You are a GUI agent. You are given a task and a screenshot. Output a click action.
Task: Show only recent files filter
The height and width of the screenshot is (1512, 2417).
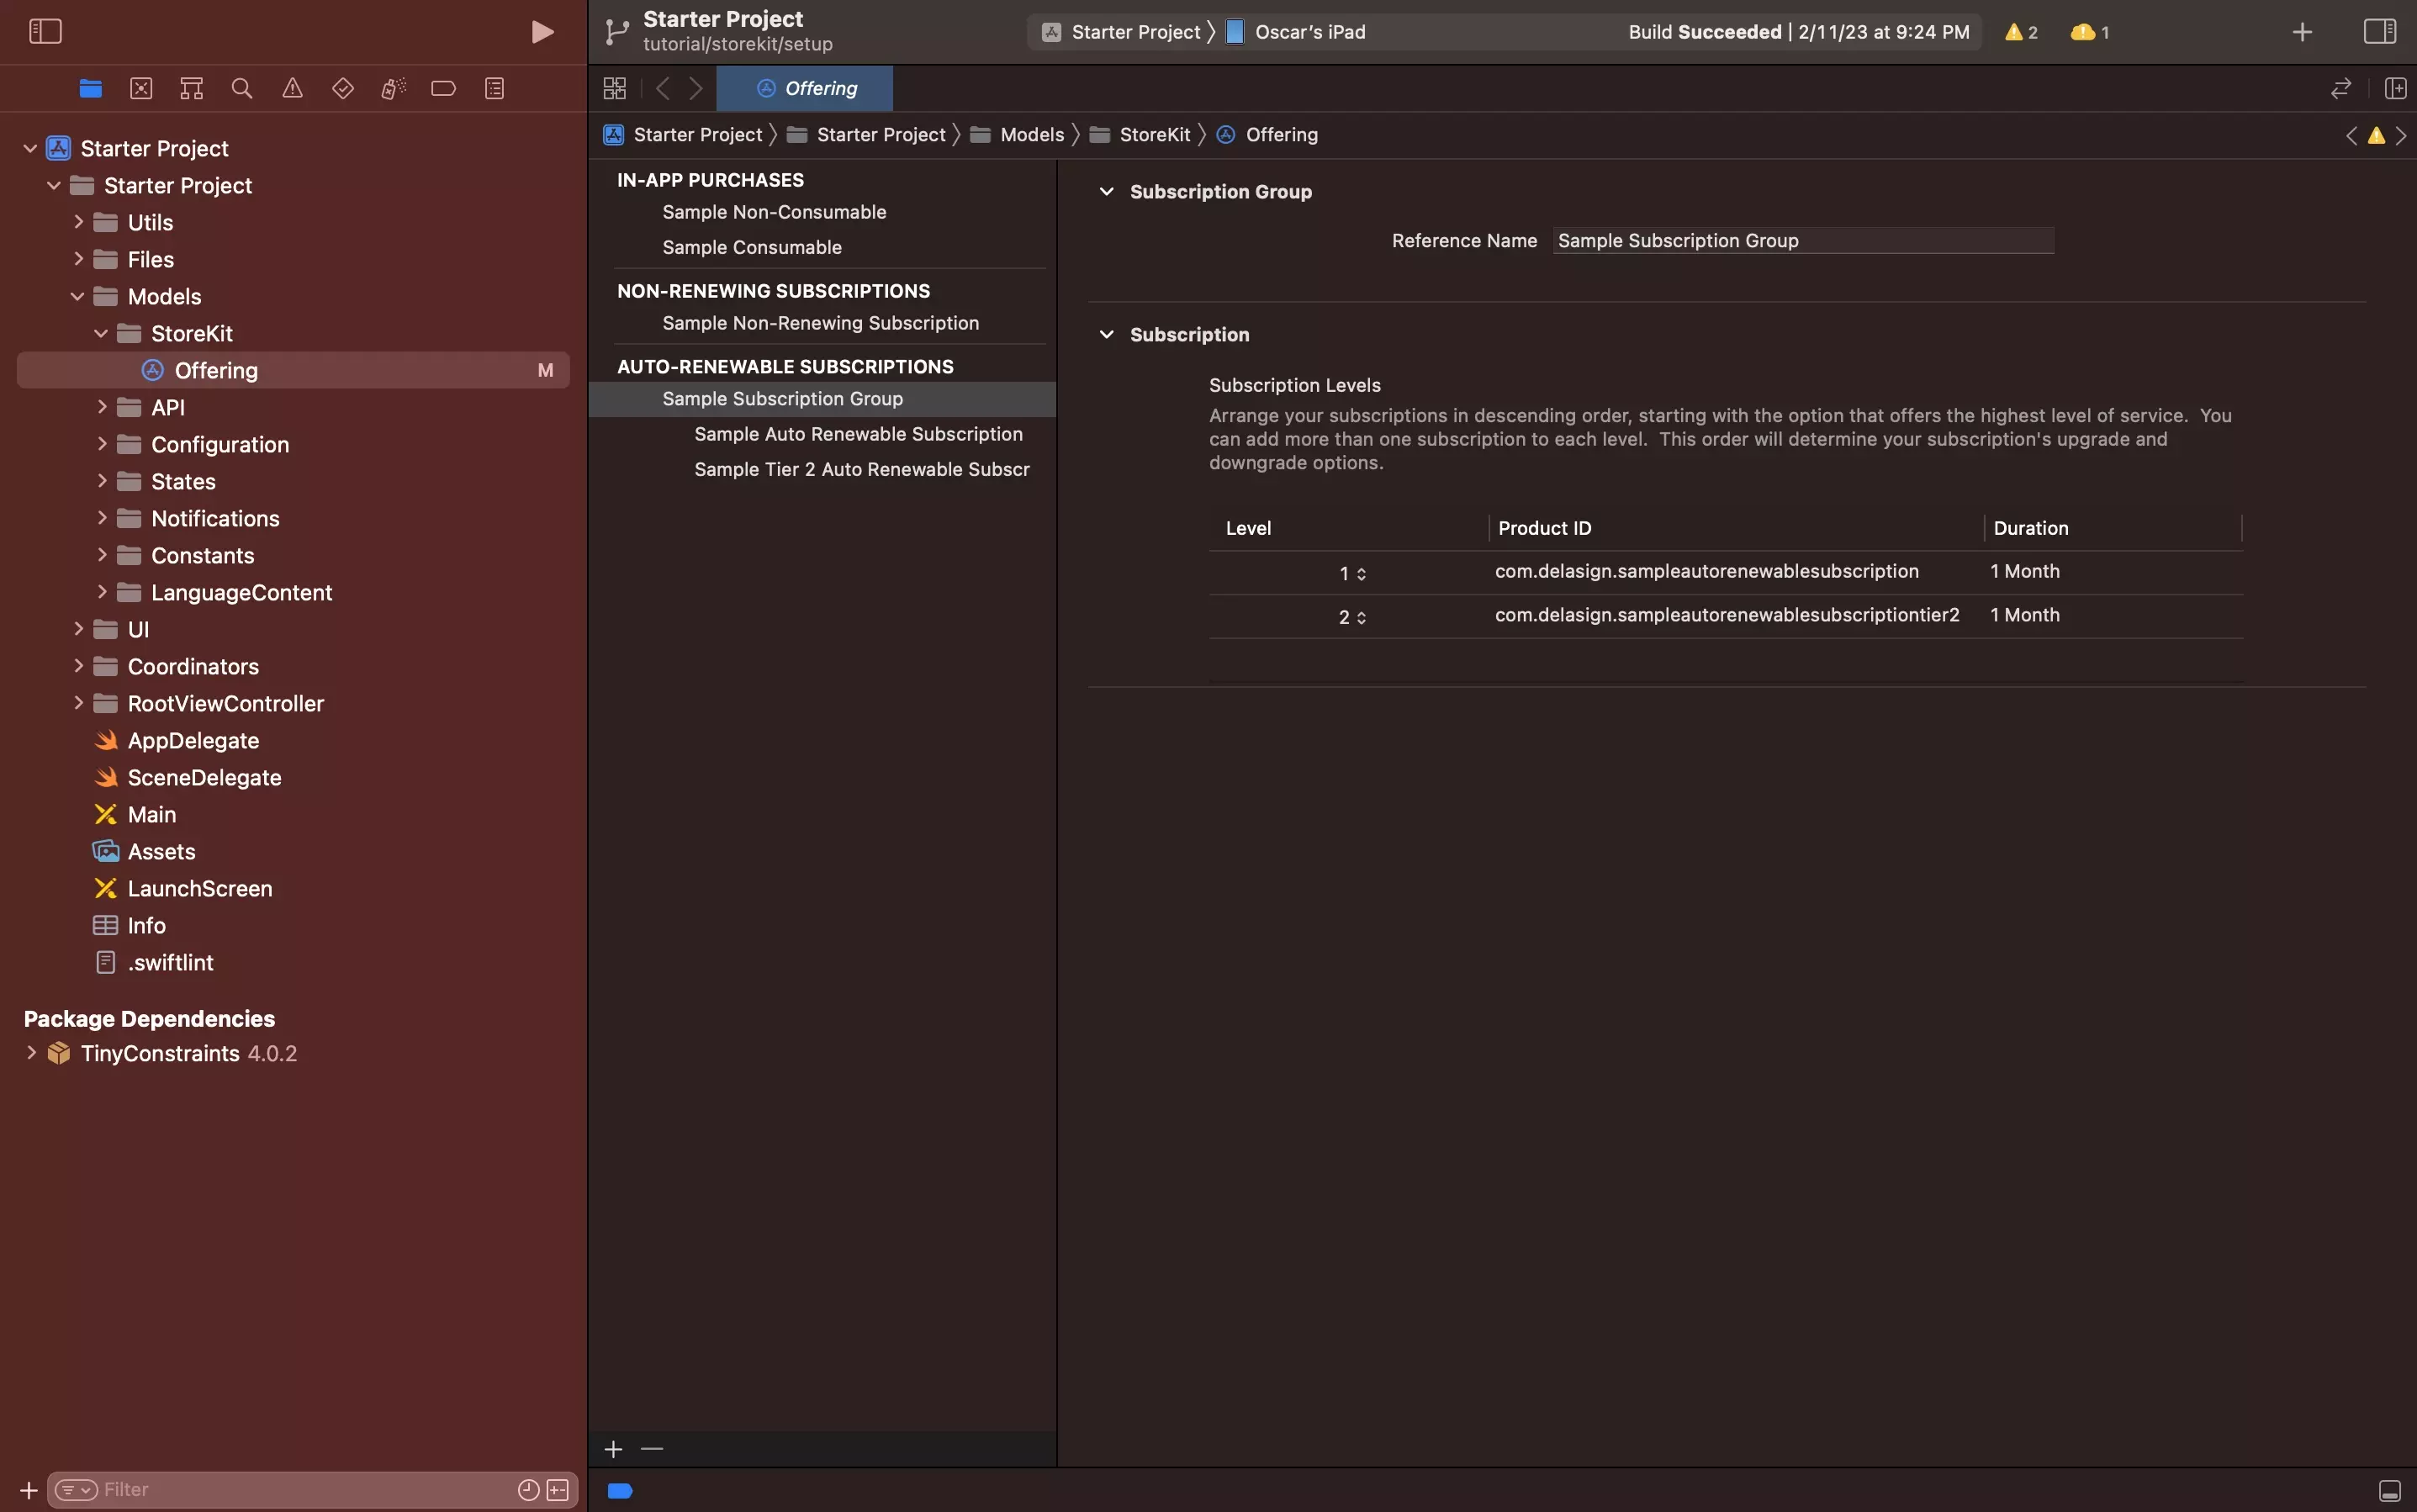point(528,1490)
